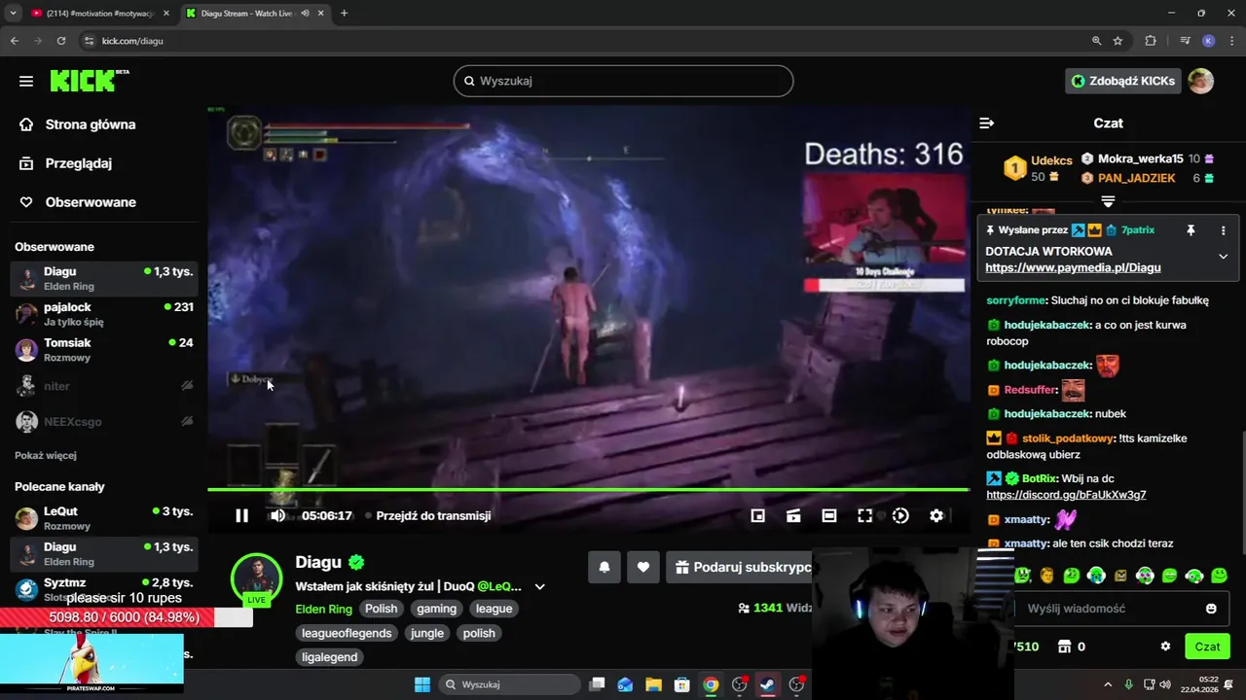Screen dimensions: 1246x700
Task: Collapse the pinned message chevron
Action: tap(1224, 257)
